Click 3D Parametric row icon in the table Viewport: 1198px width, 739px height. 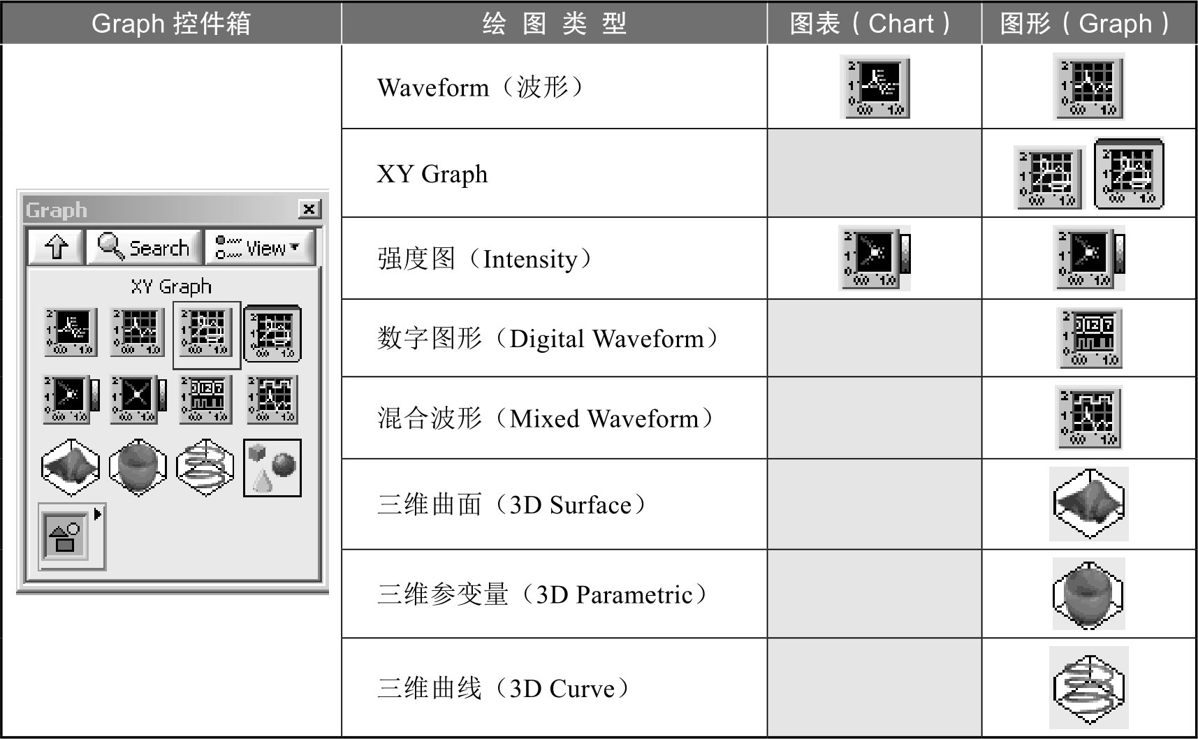(1088, 594)
